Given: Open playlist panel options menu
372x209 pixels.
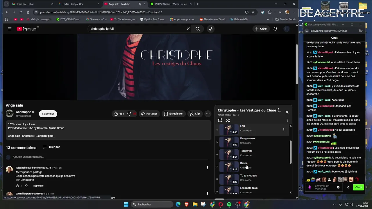Looking at the screenshot, I should (287, 120).
